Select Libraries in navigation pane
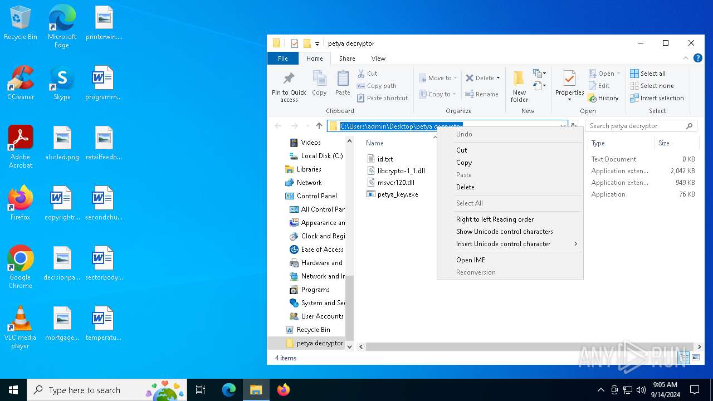Image resolution: width=713 pixels, height=401 pixels. tap(309, 169)
